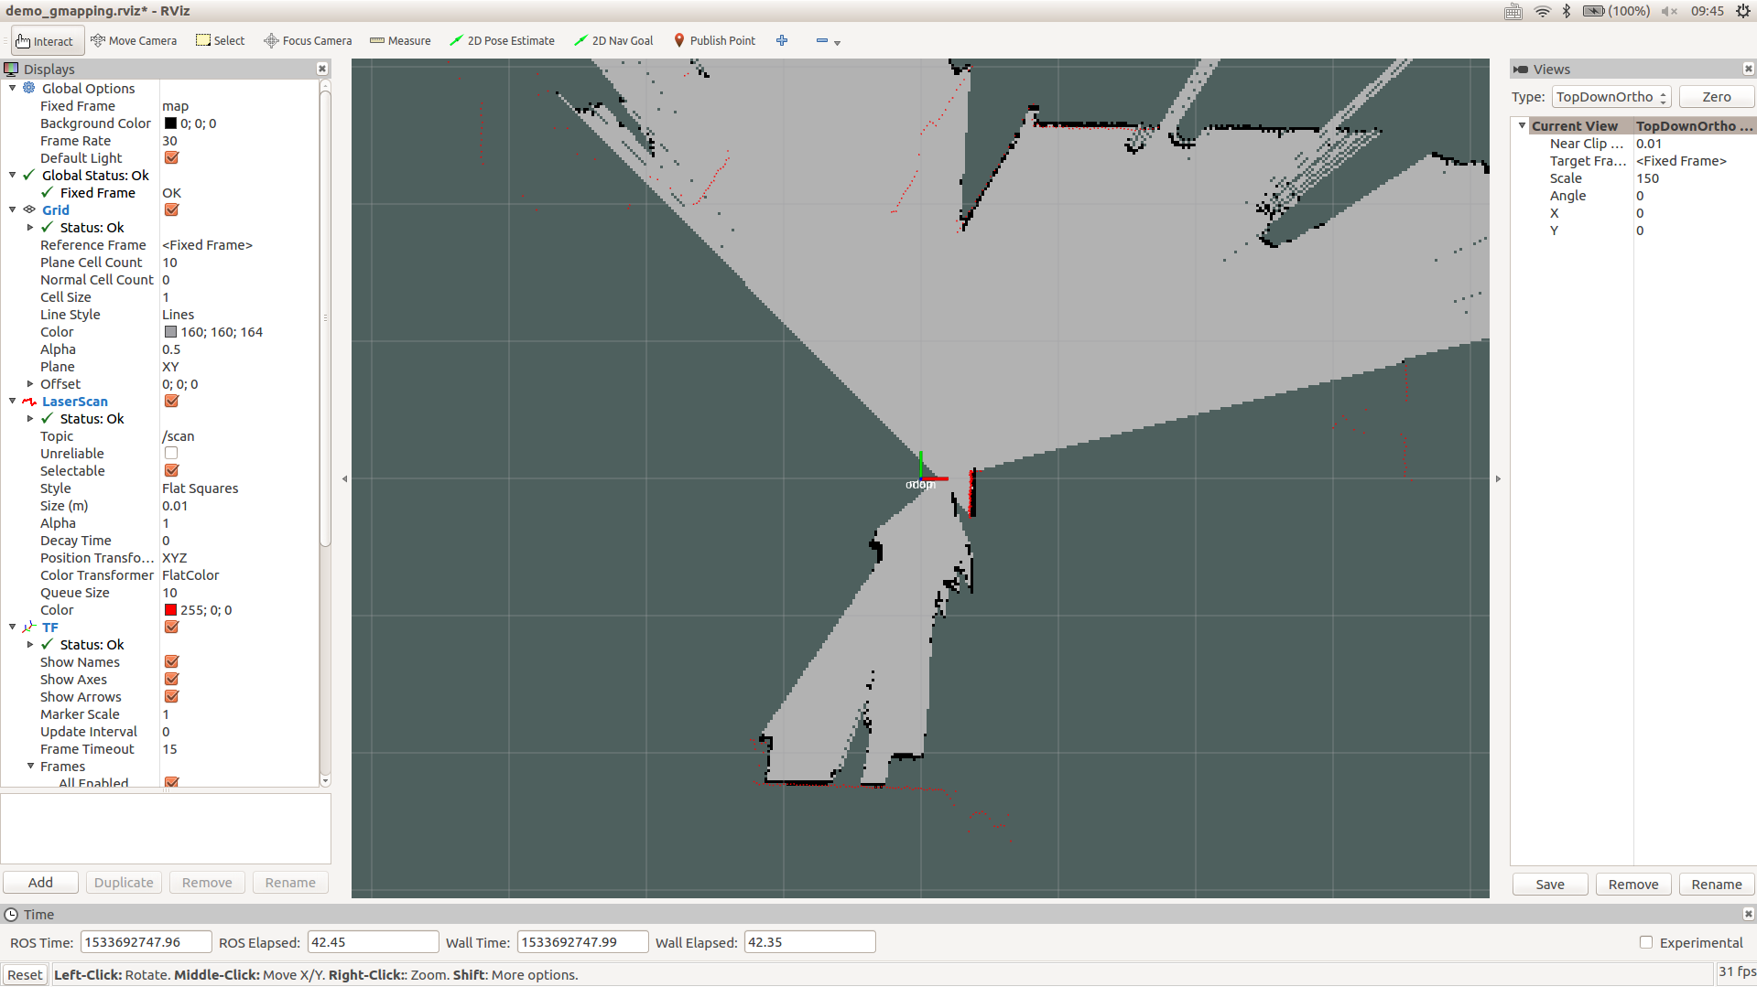
Task: Select the Interact tool
Action: [x=46, y=40]
